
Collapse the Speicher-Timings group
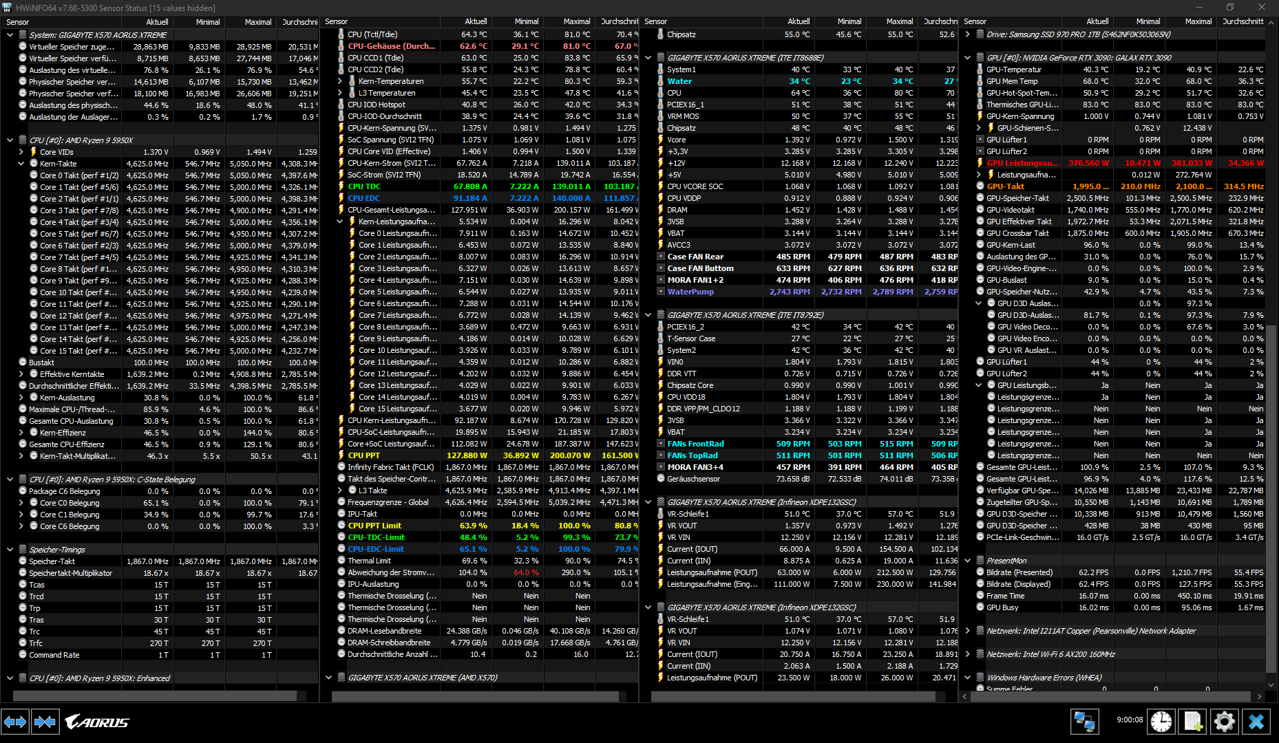tap(10, 550)
